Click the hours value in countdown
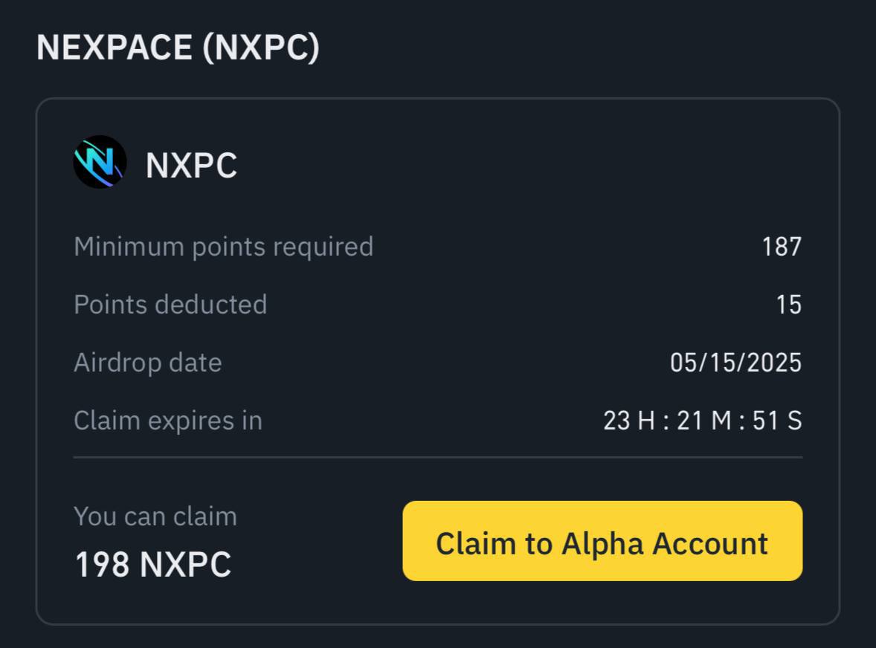The width and height of the screenshot is (876, 648). click(x=629, y=421)
